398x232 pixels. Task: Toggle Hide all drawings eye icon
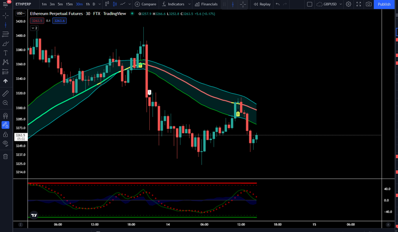tap(5, 143)
